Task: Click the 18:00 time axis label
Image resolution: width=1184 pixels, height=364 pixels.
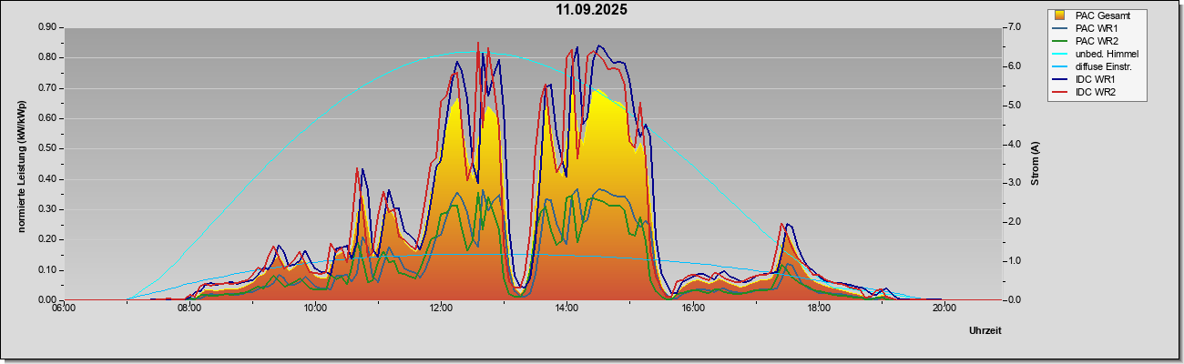Action: pyautogui.click(x=818, y=308)
